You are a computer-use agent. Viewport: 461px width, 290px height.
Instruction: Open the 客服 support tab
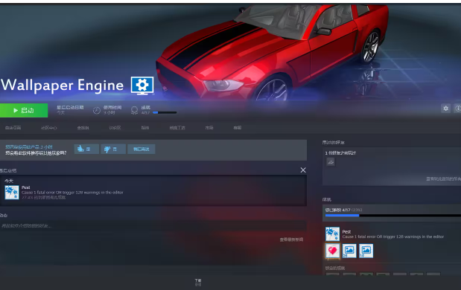238,128
